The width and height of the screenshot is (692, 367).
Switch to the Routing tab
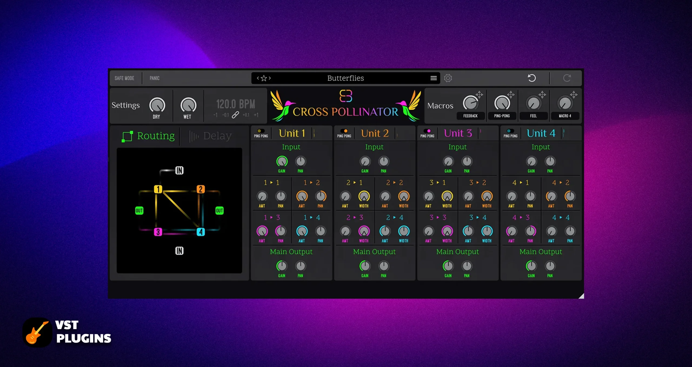pyautogui.click(x=148, y=136)
